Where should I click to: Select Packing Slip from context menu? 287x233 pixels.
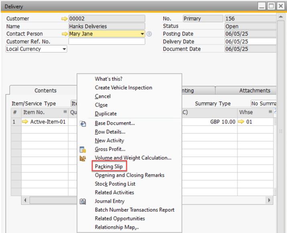pyautogui.click(x=109, y=166)
